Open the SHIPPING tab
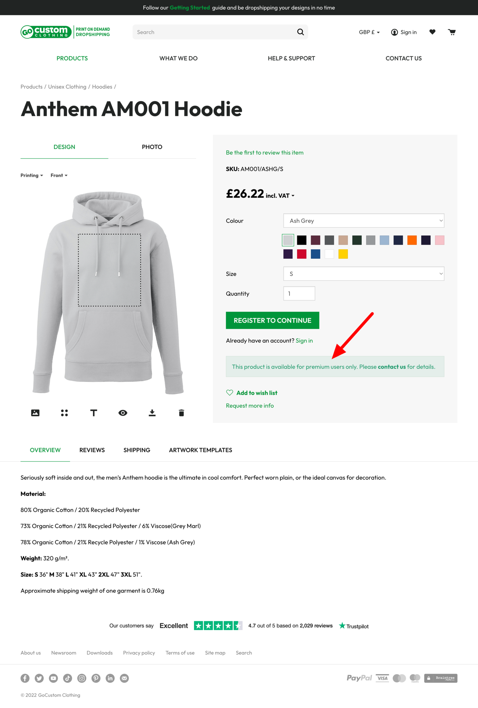The image size is (478, 708). 137,450
